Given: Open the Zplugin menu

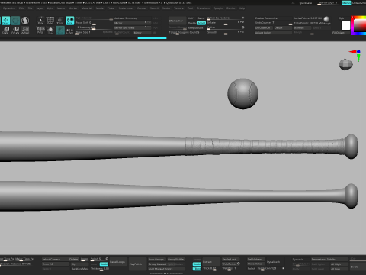Looking at the screenshot, I should click(x=218, y=8).
